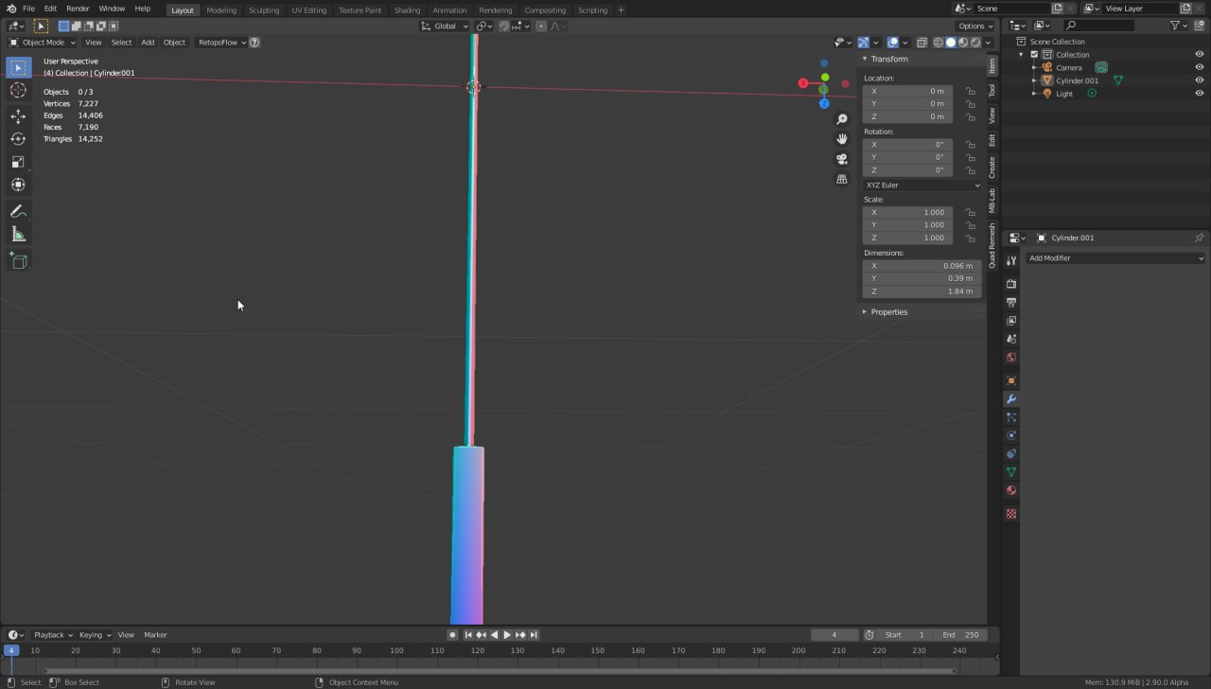Viewport: 1211px width, 689px height.
Task: Click the Blender logo menu icon
Action: click(x=10, y=9)
